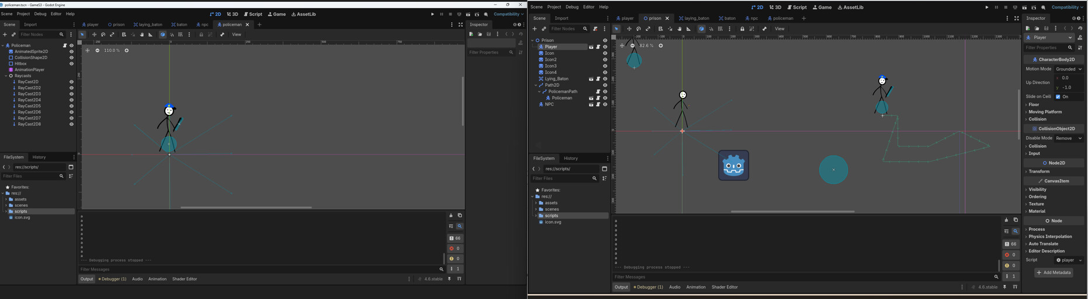Image resolution: width=1088 pixels, height=299 pixels.
Task: Click the Add Metadata button
Action: coord(1054,273)
